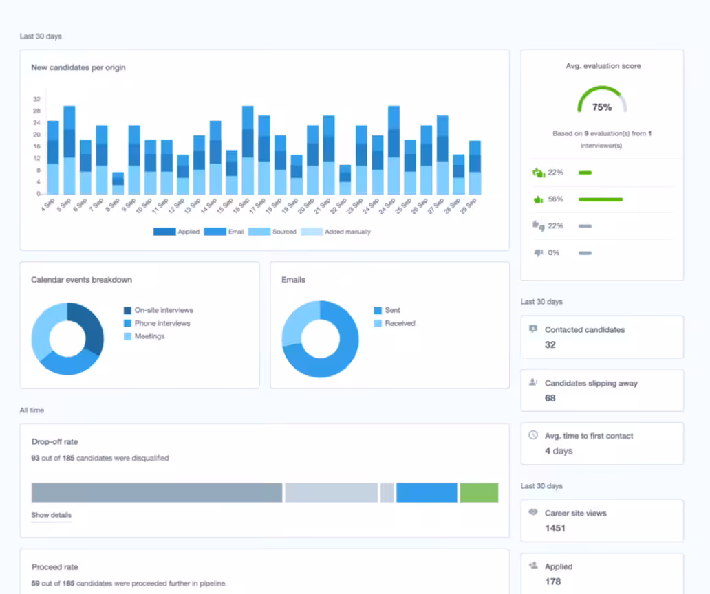The width and height of the screenshot is (710, 594).
Task: Toggle the Email series in chart legend
Action: pyautogui.click(x=224, y=232)
